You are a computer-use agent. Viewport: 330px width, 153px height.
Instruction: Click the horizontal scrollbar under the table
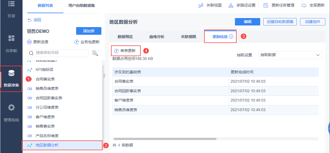(165, 139)
